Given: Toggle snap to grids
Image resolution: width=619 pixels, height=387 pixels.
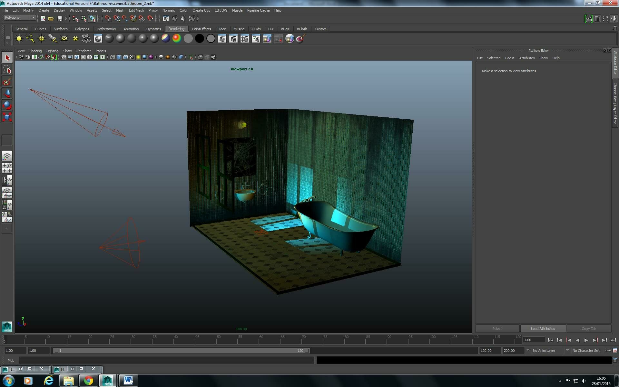Looking at the screenshot, I should 108,18.
